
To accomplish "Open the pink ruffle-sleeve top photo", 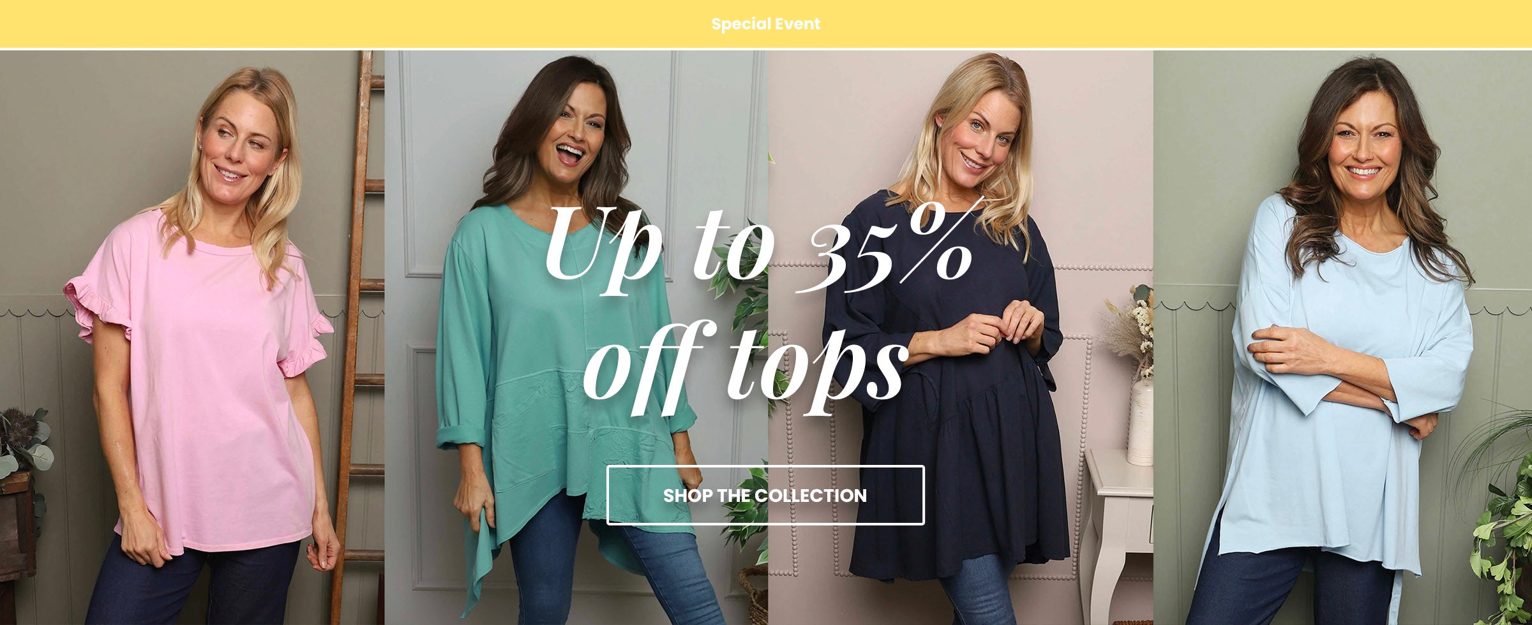I will pos(191,338).
